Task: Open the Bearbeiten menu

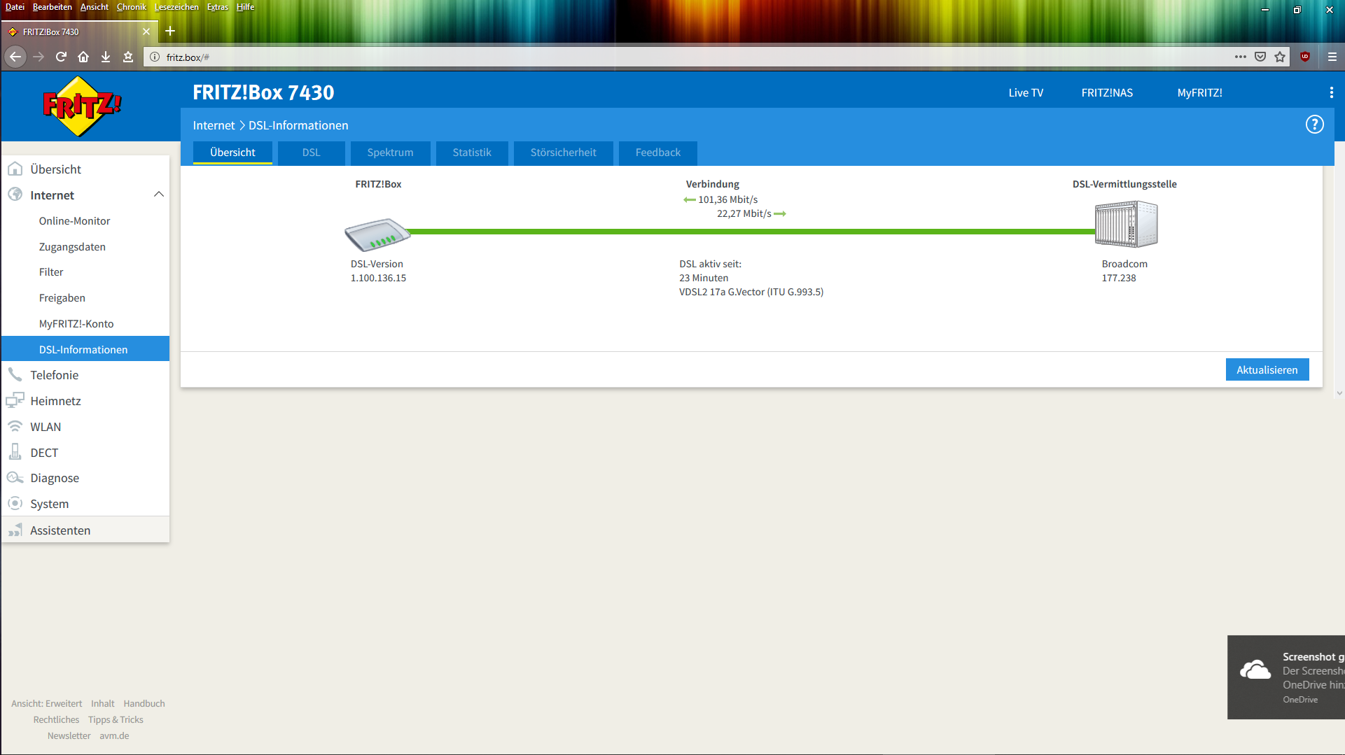Action: [52, 7]
